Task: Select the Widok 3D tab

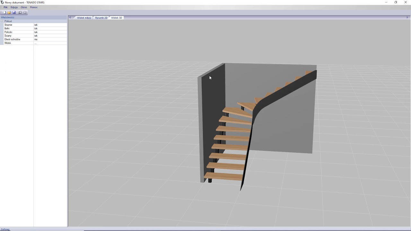Action: pos(117,18)
